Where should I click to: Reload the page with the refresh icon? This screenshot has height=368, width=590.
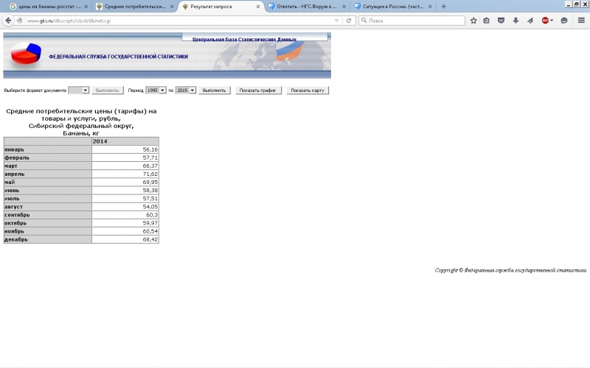[347, 21]
